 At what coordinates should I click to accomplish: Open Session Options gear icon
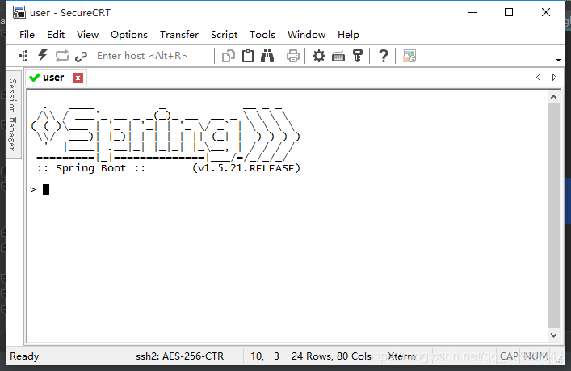(x=319, y=56)
